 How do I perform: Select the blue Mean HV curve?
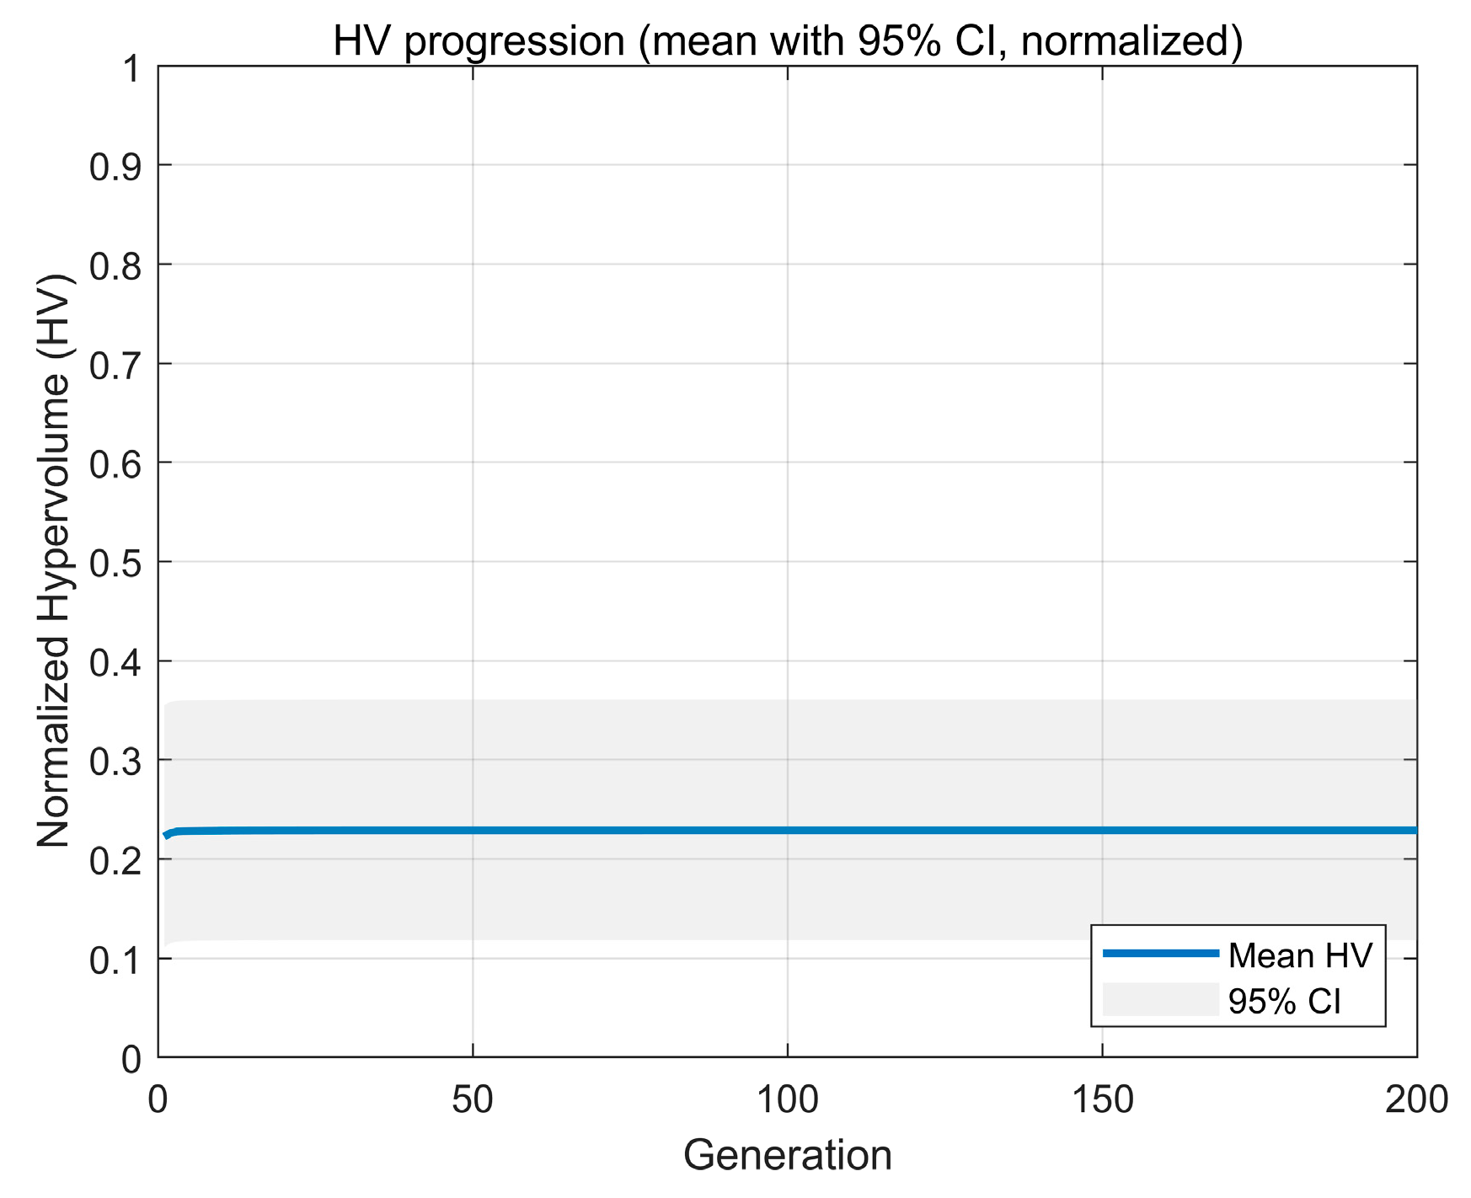click(787, 831)
